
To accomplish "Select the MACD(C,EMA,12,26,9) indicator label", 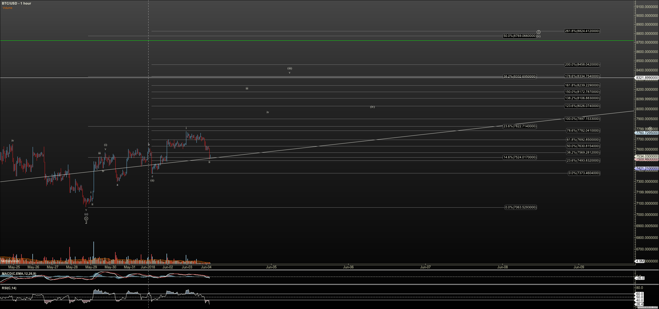I will coord(19,273).
